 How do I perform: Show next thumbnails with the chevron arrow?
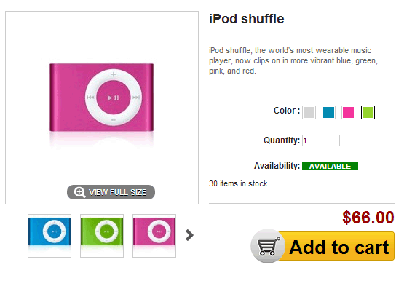[x=189, y=235]
